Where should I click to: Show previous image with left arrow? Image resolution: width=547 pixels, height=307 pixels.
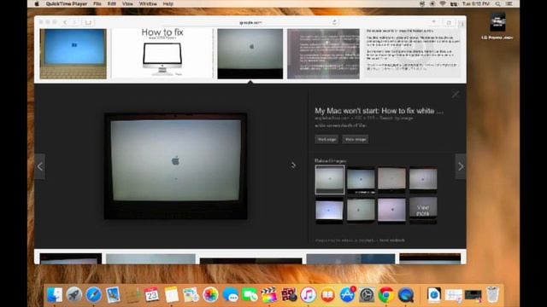click(x=40, y=166)
